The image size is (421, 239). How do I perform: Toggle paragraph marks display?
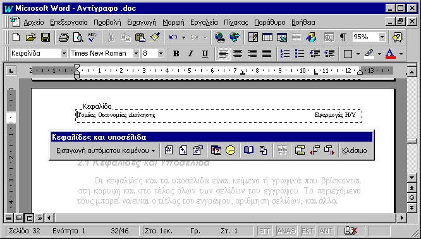coord(343,37)
